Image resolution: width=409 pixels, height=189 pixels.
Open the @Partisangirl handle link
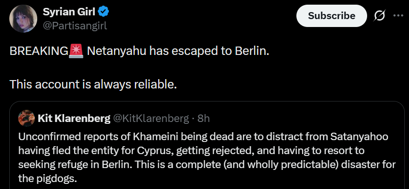[74, 26]
